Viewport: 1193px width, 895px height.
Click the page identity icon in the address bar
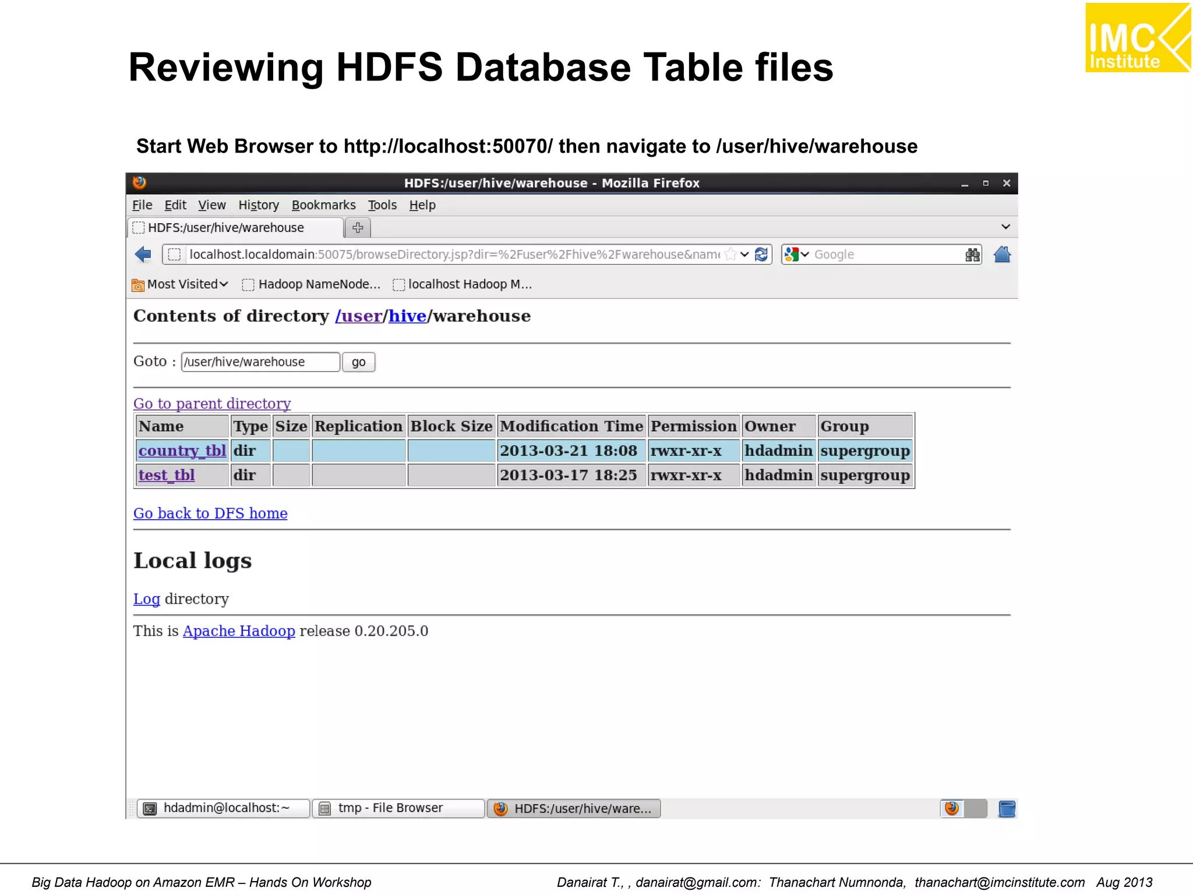click(x=174, y=255)
